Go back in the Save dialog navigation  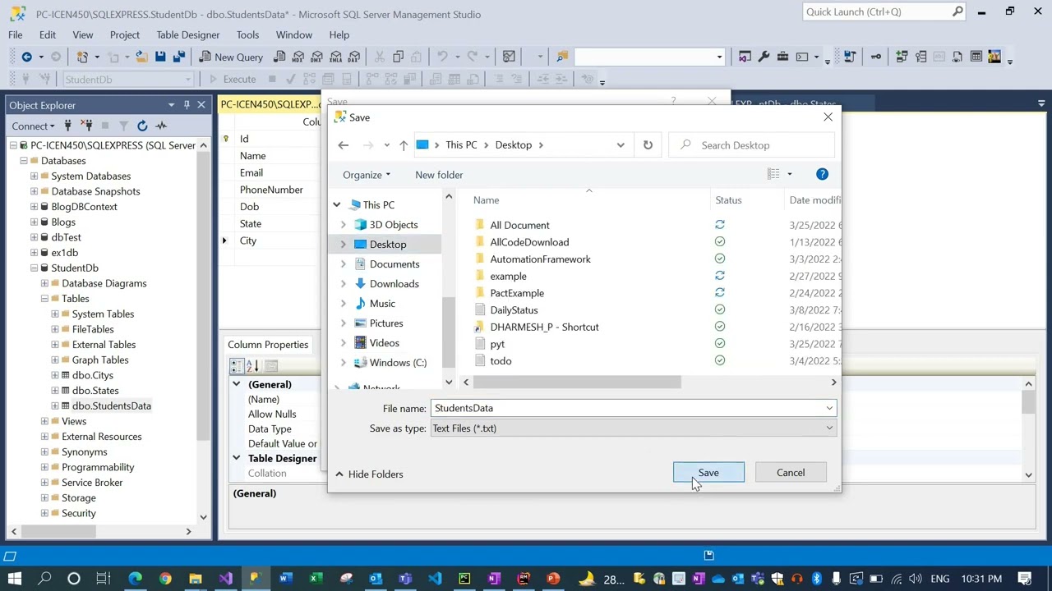[x=344, y=145]
